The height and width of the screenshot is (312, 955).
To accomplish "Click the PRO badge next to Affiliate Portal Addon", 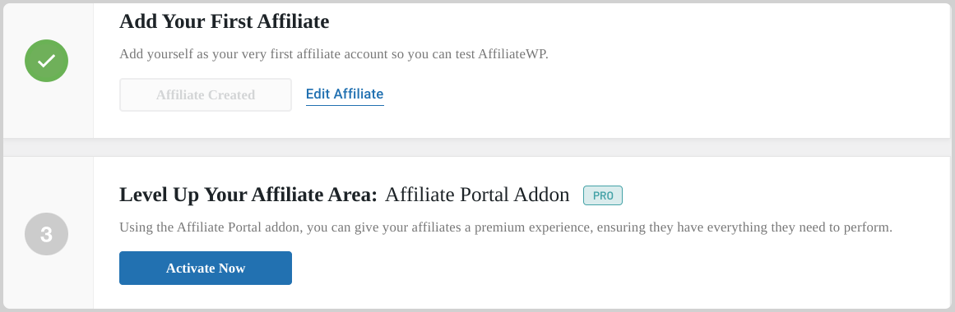I will (x=602, y=195).
